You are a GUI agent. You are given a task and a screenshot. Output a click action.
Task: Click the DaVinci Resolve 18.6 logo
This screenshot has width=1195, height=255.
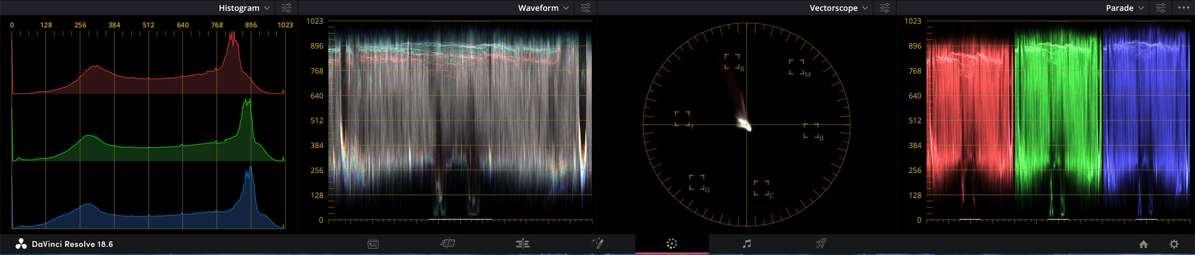pos(21,244)
